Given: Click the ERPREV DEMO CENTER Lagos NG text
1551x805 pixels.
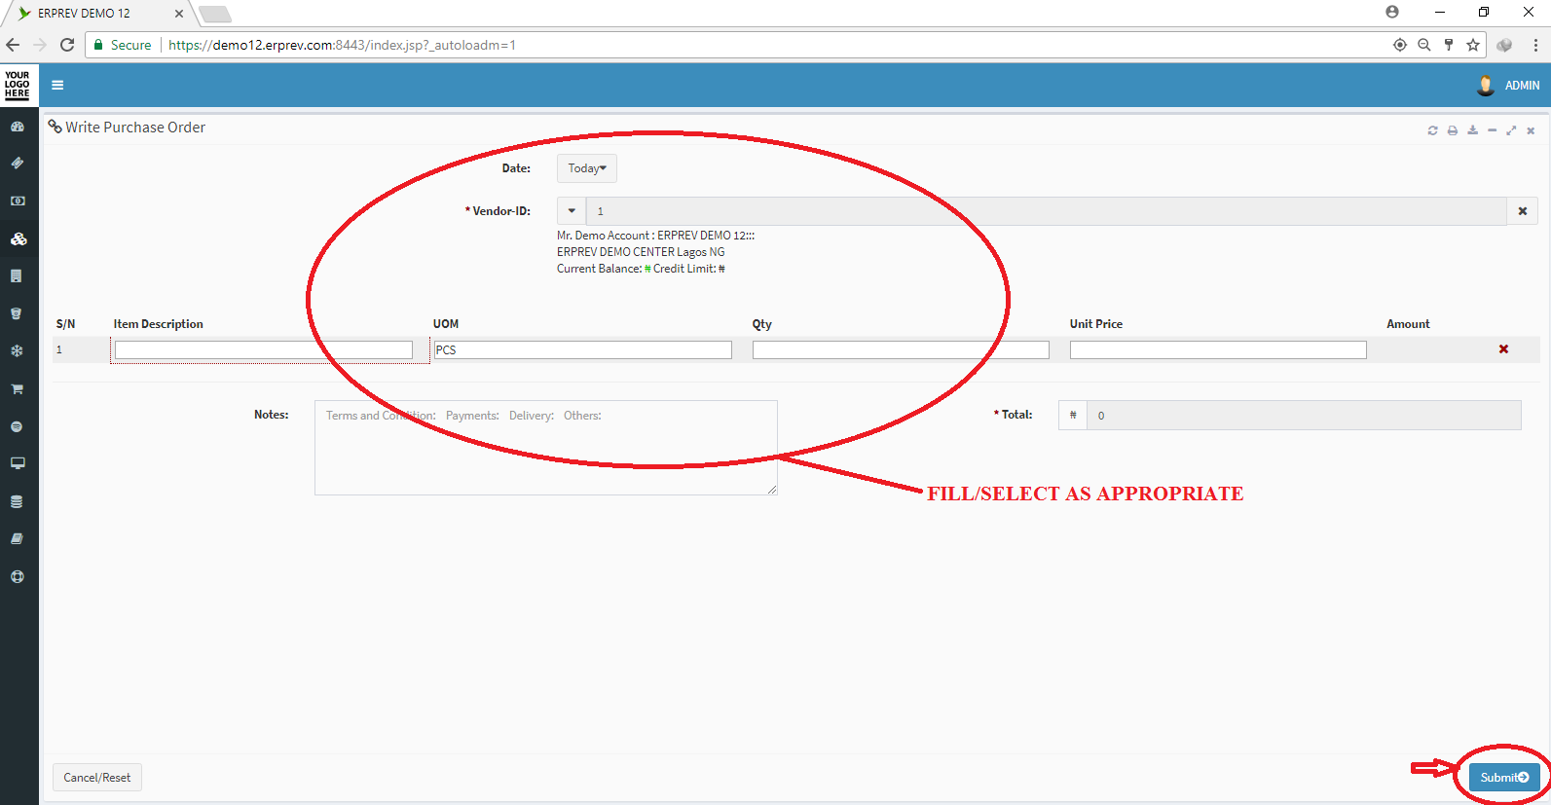Looking at the screenshot, I should pyautogui.click(x=641, y=252).
